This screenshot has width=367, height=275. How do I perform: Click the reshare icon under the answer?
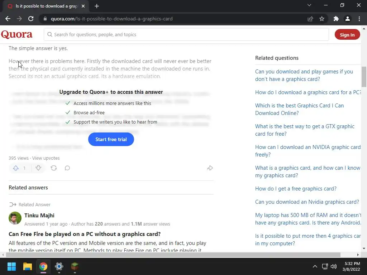coord(54,168)
